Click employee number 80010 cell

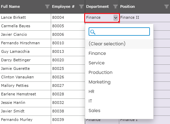pos(68,43)
